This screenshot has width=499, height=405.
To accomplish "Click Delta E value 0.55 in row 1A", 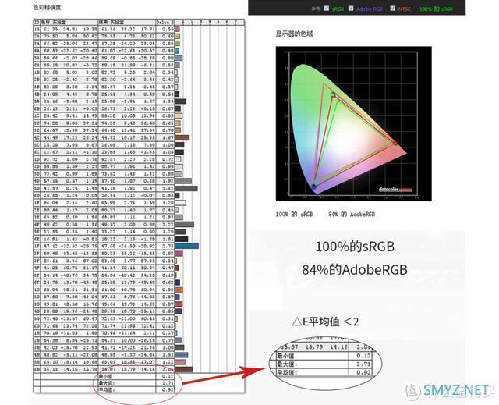I will click(168, 29).
